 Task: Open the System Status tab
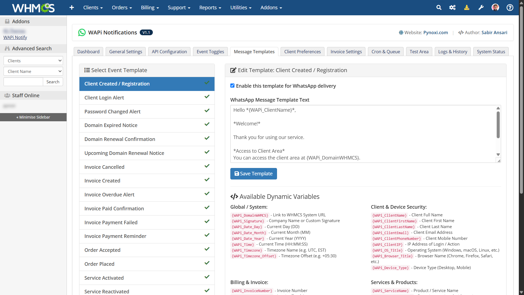(491, 52)
